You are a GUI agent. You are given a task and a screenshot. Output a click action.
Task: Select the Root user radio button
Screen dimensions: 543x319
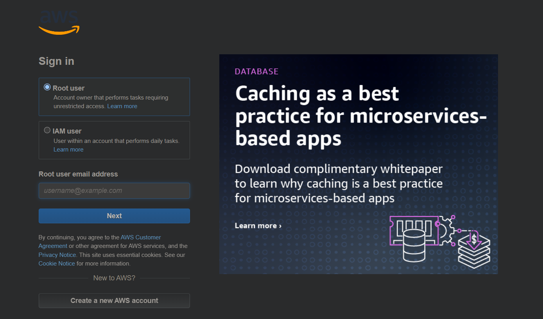47,87
